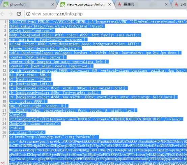Click the flame favicon of 慕课网 tab

tap(119, 4)
